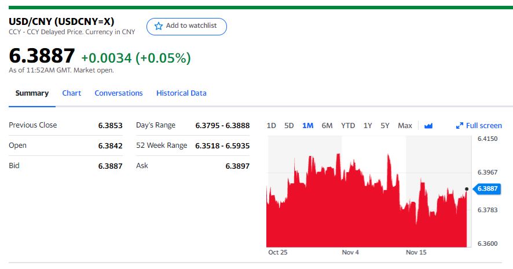The image size is (513, 269).
Task: Select the 1M chart range
Action: tap(307, 126)
